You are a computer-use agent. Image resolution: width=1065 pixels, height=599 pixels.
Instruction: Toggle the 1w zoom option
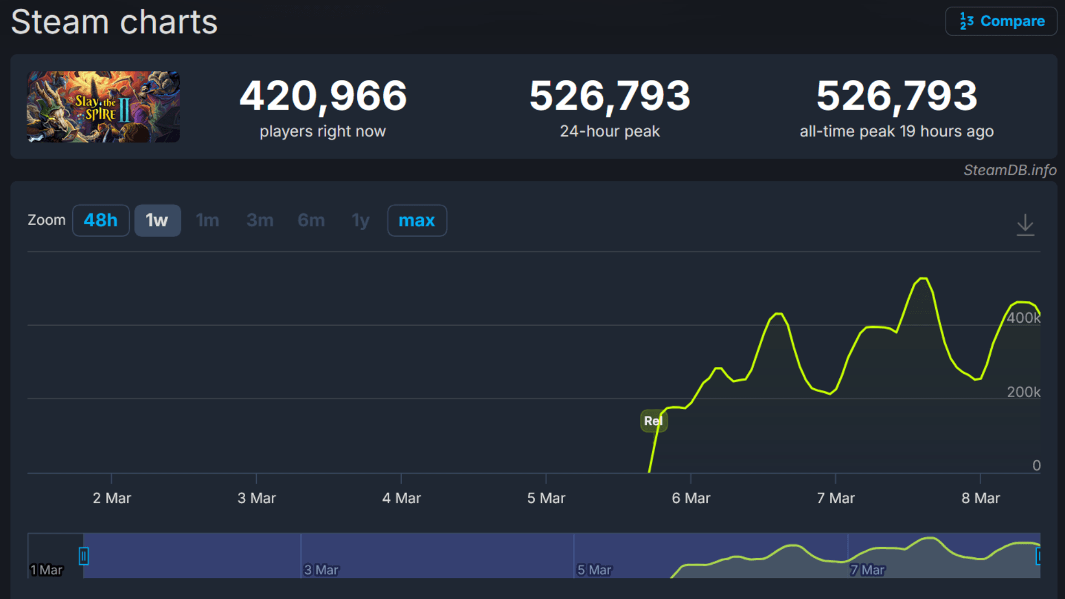click(158, 220)
